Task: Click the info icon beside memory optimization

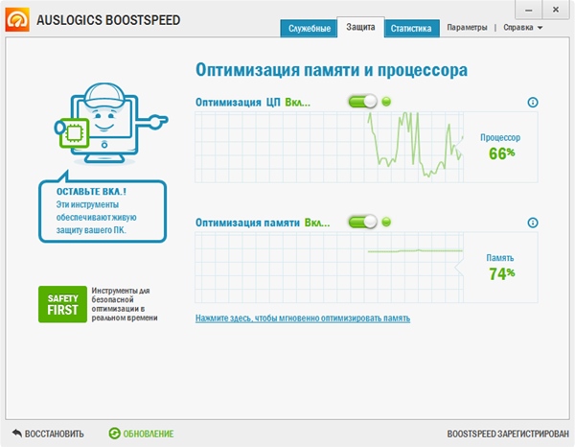Action: (x=533, y=223)
